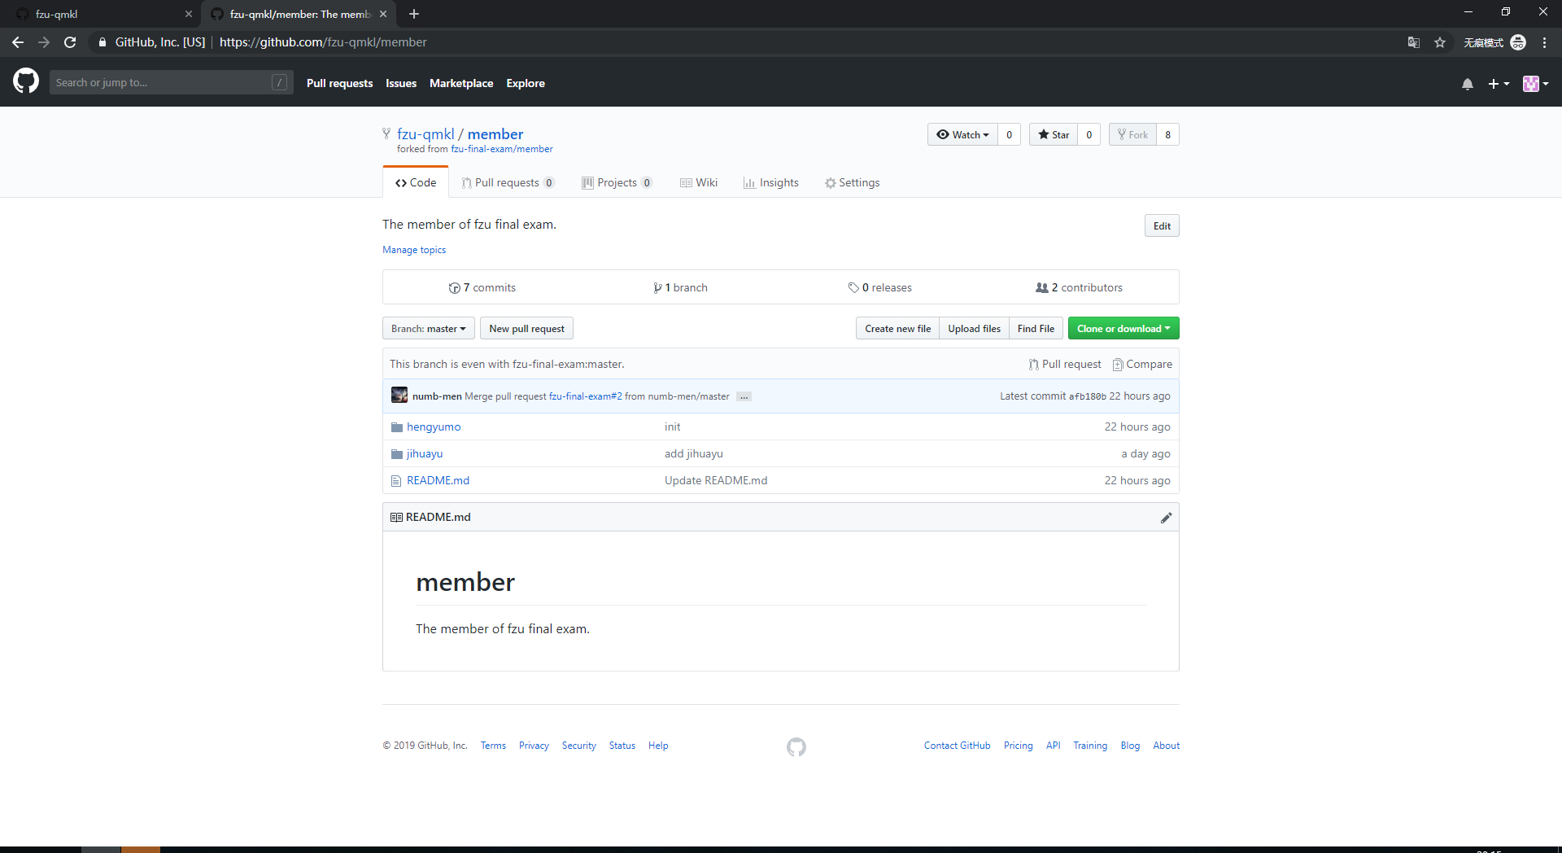Click the site security lock icon
1562x853 pixels.
102,42
